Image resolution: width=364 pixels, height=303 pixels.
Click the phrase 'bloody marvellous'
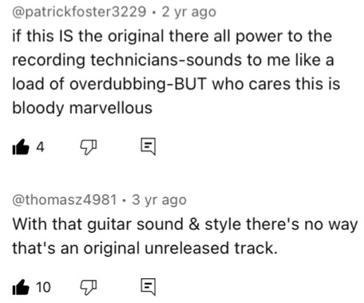point(82,108)
